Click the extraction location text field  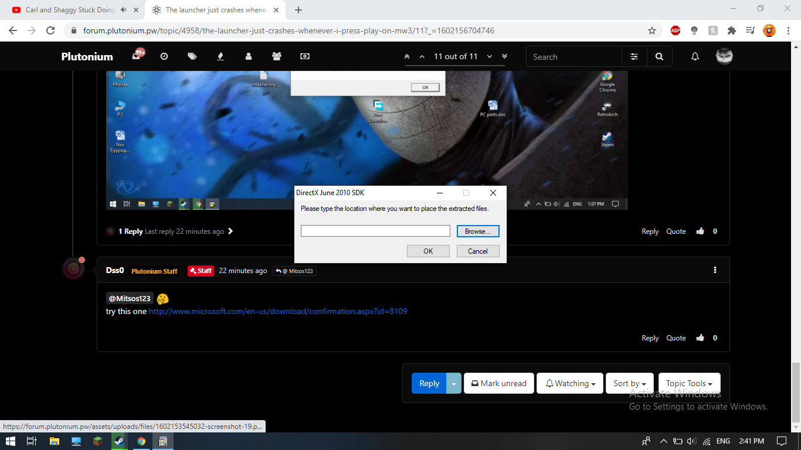coord(375,231)
